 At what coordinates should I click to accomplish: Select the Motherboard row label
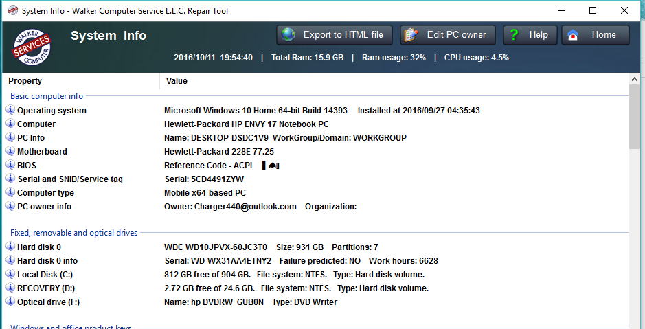[x=42, y=151]
